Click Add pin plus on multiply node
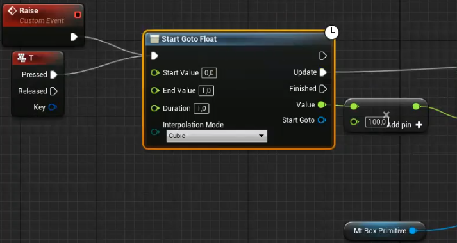457x243 pixels. tap(419, 125)
